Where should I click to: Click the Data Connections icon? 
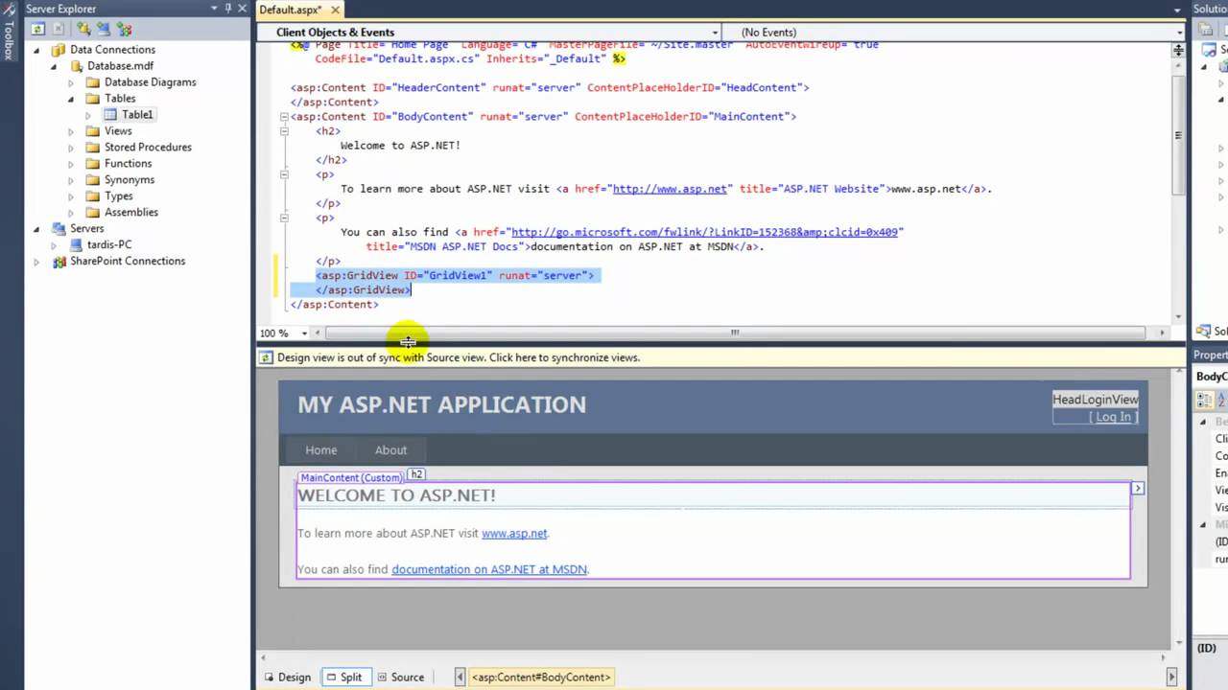[59, 49]
